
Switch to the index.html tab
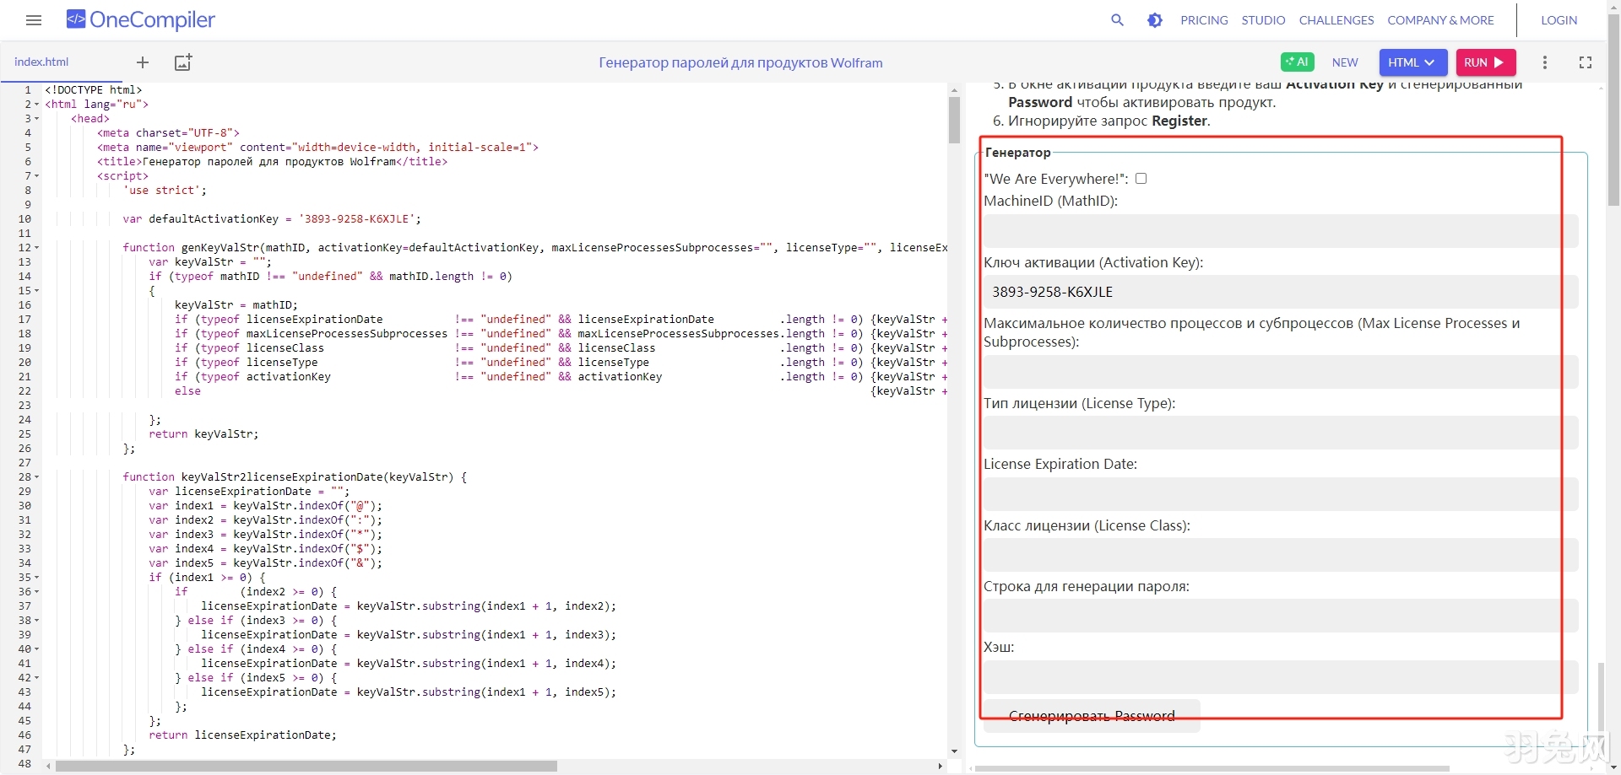[41, 62]
